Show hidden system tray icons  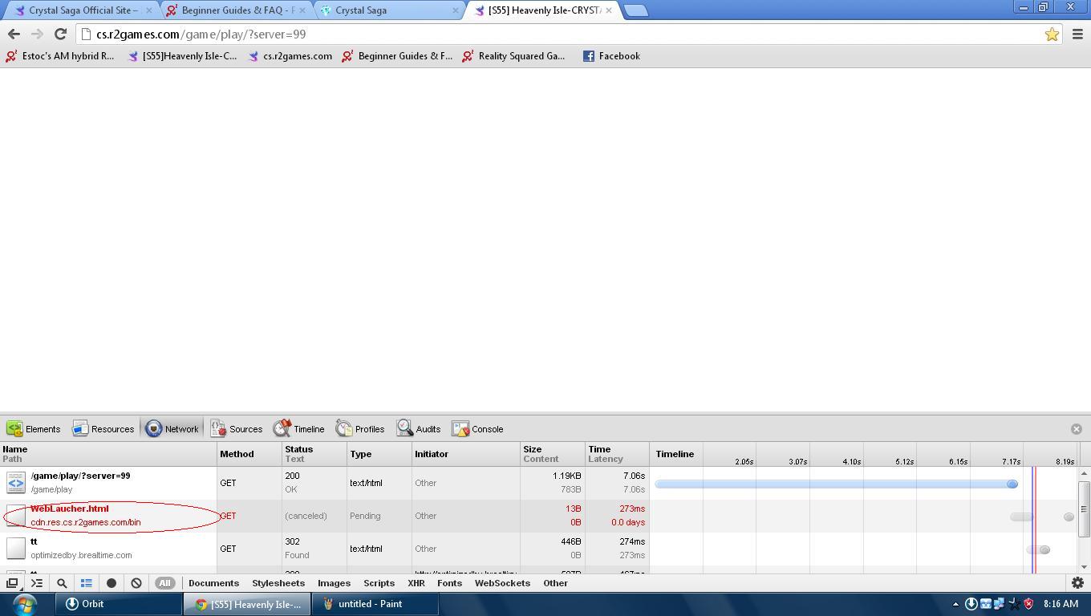[x=955, y=604]
